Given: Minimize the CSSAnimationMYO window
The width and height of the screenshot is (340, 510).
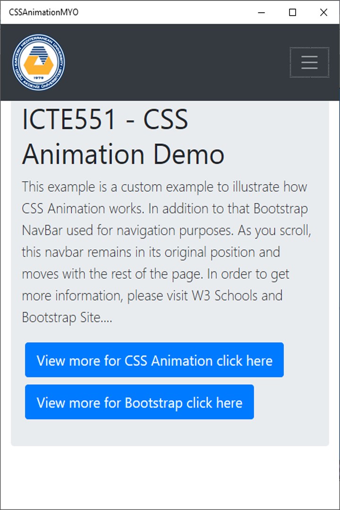Looking at the screenshot, I should (261, 12).
